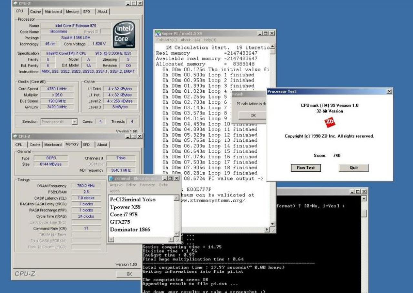This screenshot has width=413, height=293.
Task: Click the Multiplier x 25.0 field
Action: coord(57,95)
